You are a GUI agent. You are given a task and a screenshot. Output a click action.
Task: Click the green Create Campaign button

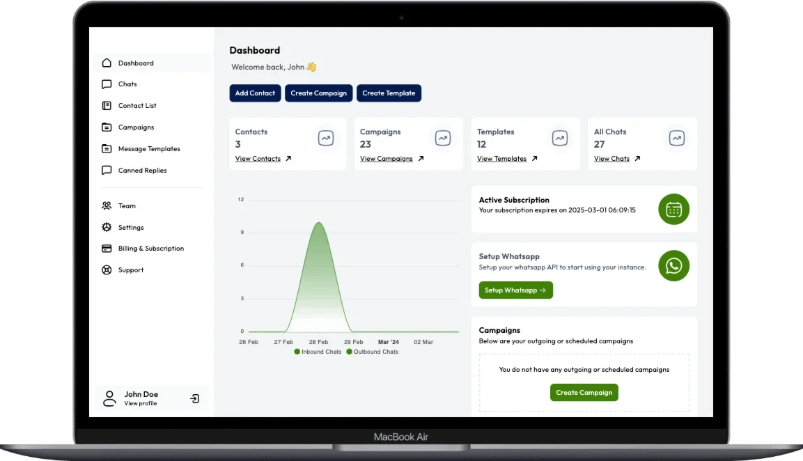[584, 392]
